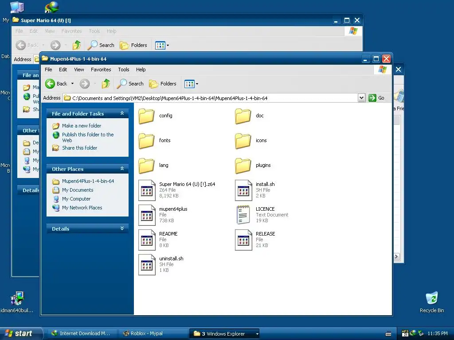This screenshot has width=454, height=340.
Task: Open the Views dropdown arrow in Mupen64Plus window
Action: click(197, 84)
